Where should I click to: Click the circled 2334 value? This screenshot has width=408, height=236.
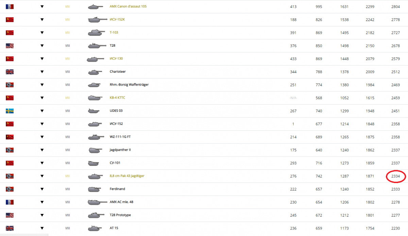(395, 176)
